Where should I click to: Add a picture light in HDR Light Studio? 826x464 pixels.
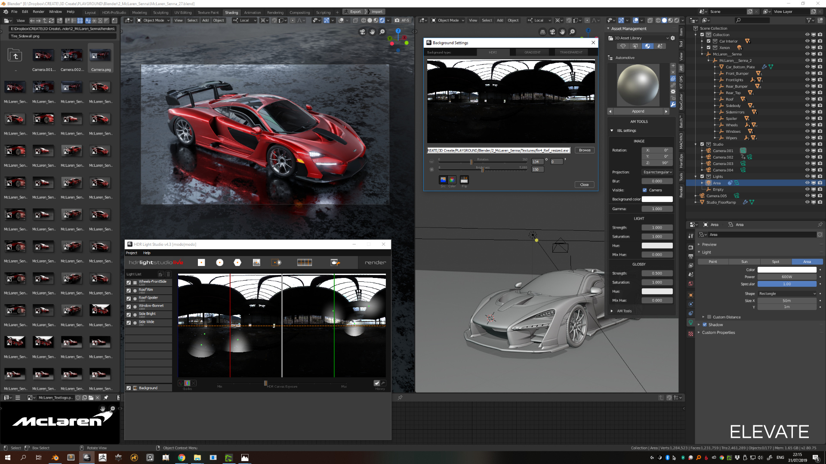click(x=256, y=263)
